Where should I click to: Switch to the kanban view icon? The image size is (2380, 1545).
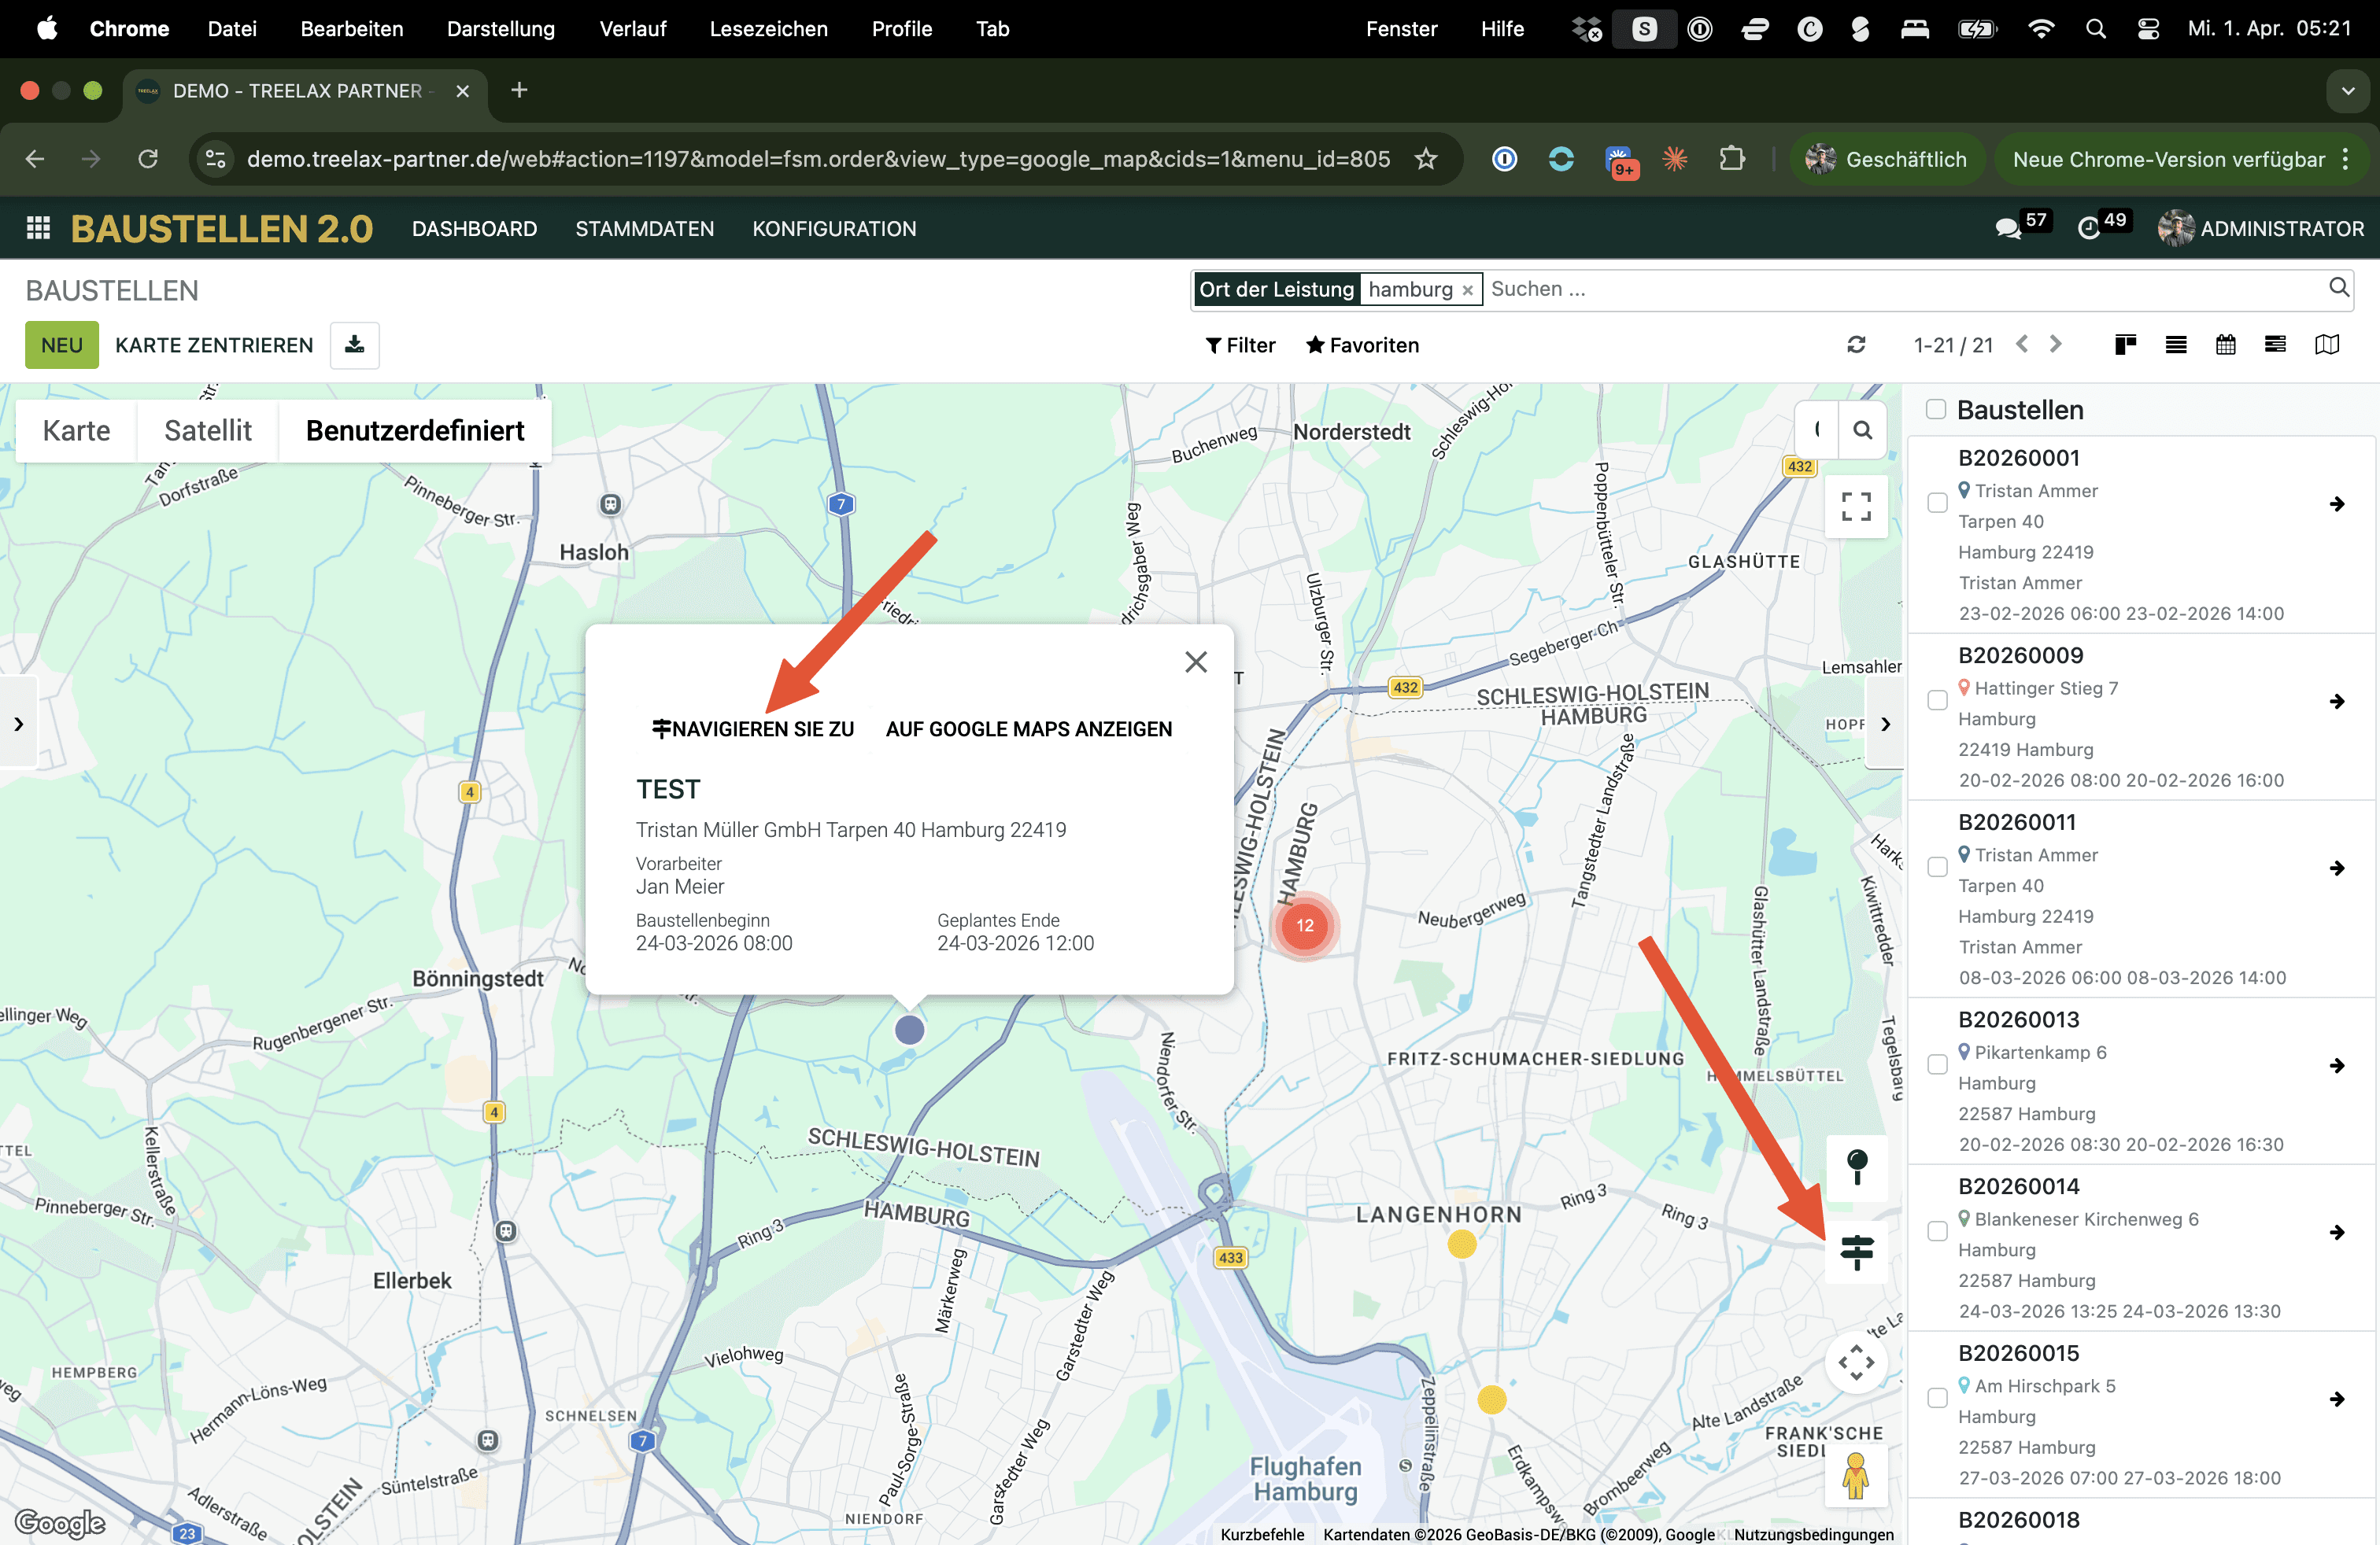2126,345
